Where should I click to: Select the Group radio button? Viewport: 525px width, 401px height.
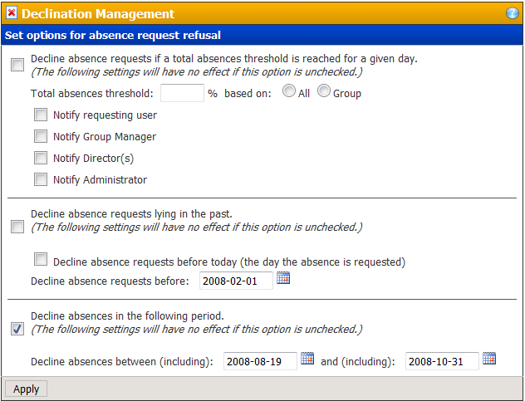tap(324, 90)
